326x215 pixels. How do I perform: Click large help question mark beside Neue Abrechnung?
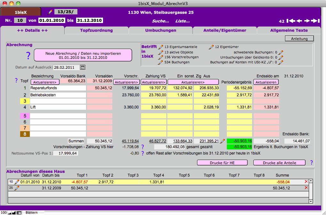28,56
